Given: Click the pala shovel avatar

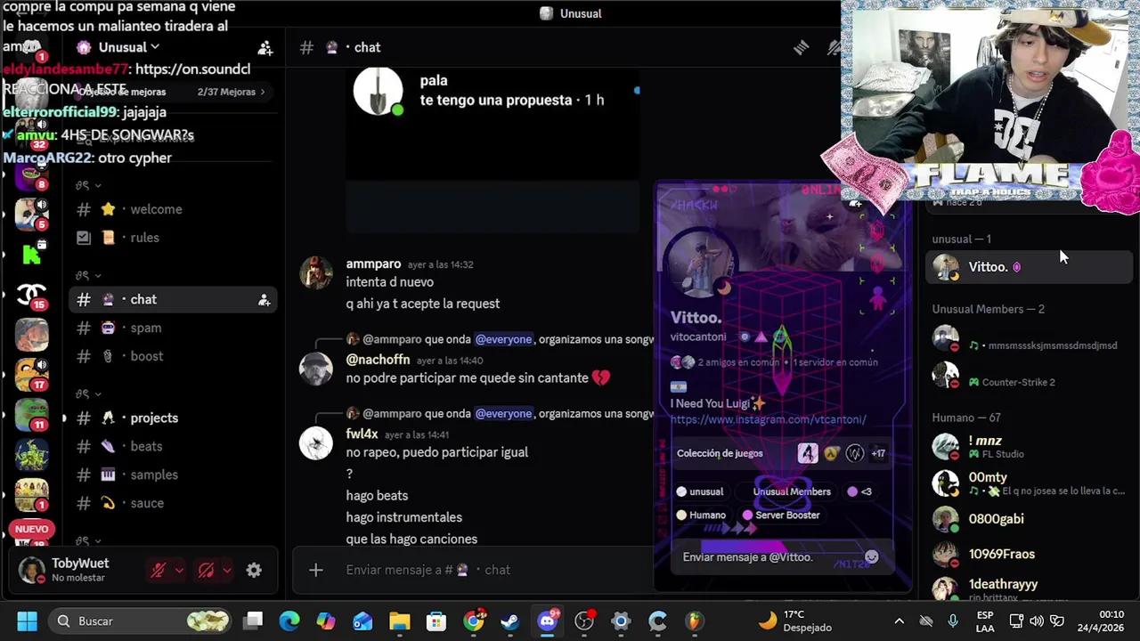Looking at the screenshot, I should pyautogui.click(x=379, y=91).
